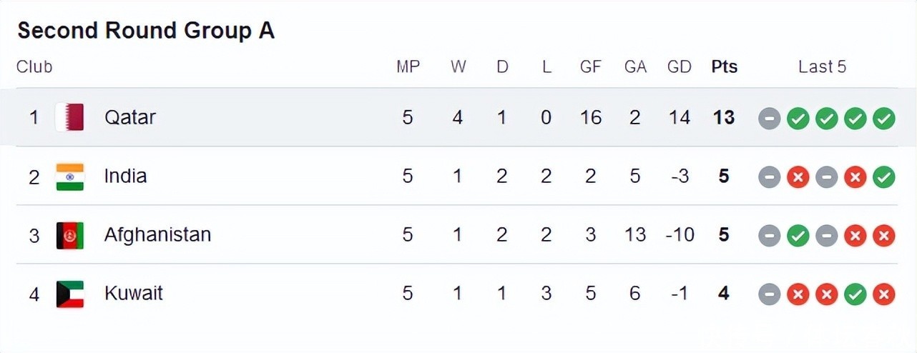Click the Afghanistan flag icon
The height and width of the screenshot is (353, 917).
[70, 235]
